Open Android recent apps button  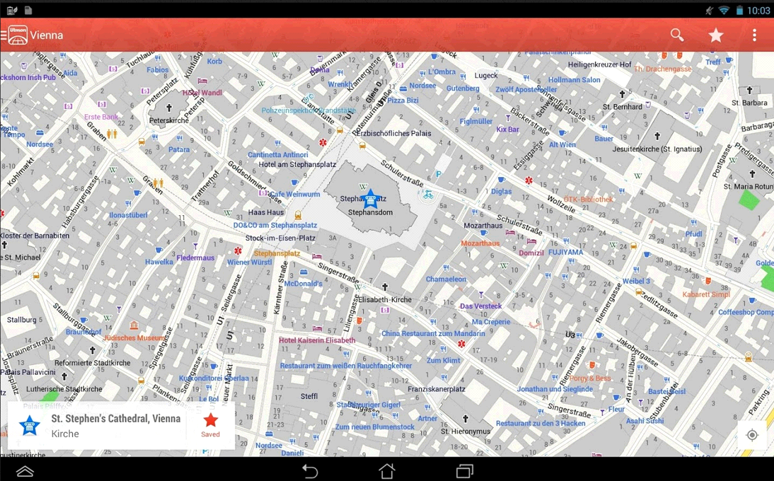click(x=464, y=470)
